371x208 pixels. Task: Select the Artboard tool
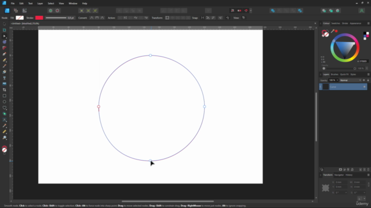[4, 30]
